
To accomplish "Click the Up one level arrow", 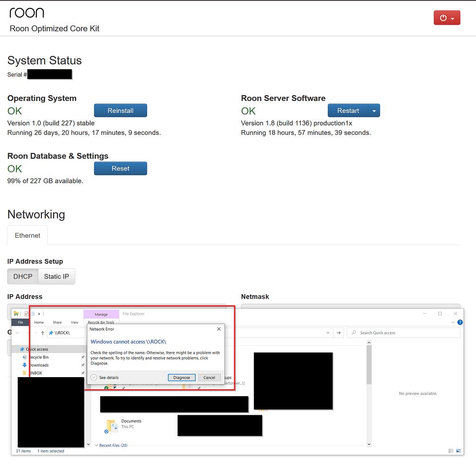I will (42, 333).
